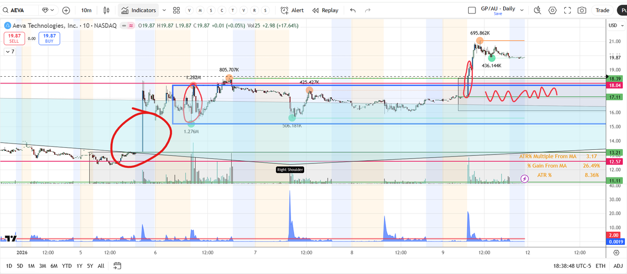Select the All time range
This screenshot has width=627, height=274.
point(101,266)
